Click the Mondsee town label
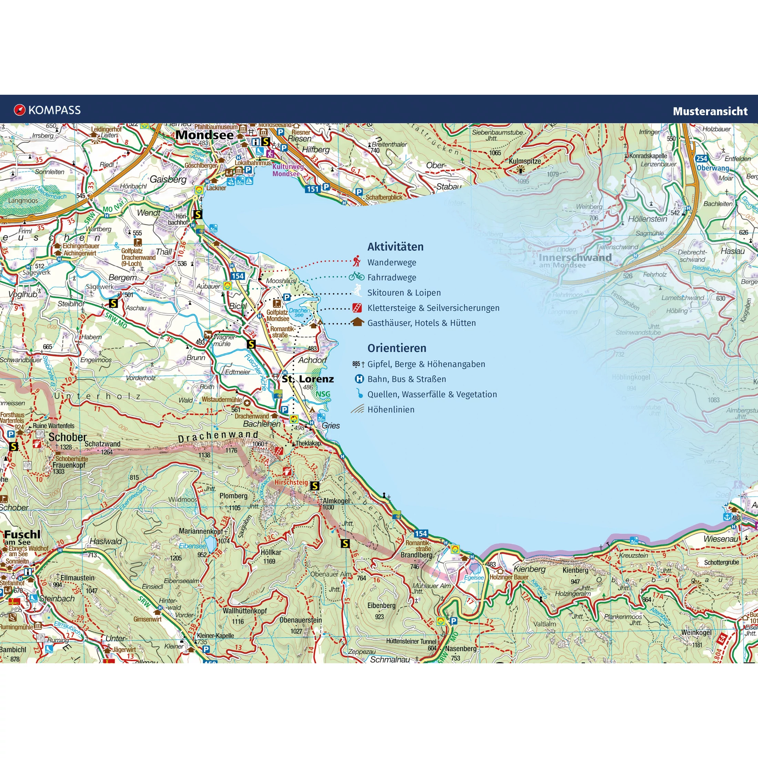758x758 pixels. click(204, 135)
